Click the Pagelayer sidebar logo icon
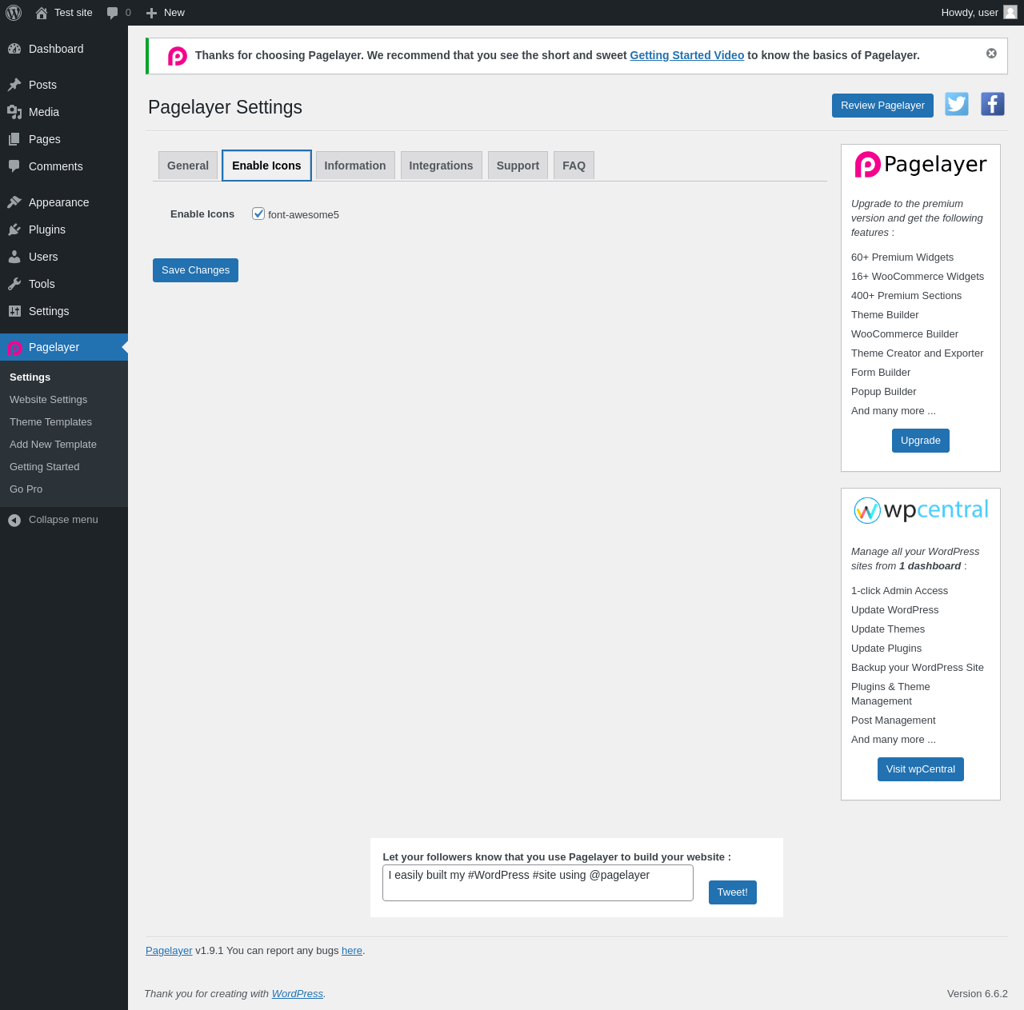 tap(14, 348)
